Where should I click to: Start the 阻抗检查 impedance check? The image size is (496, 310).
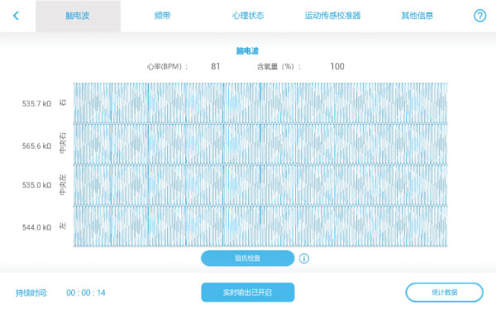[x=248, y=258]
